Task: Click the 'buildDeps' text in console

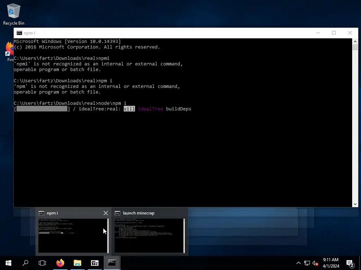Action: click(178, 109)
